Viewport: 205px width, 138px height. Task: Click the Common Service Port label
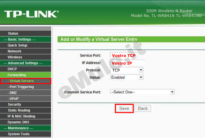(x=82, y=92)
